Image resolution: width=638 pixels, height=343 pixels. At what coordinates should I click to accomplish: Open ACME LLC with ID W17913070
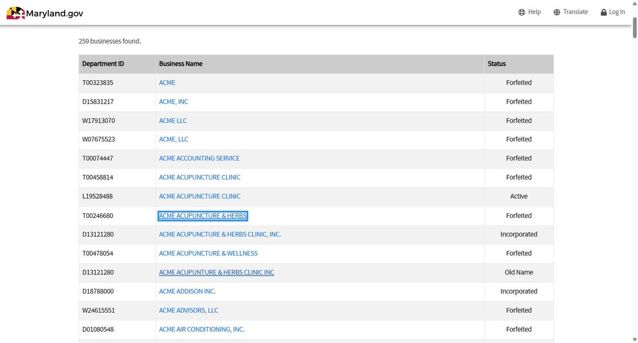point(173,121)
